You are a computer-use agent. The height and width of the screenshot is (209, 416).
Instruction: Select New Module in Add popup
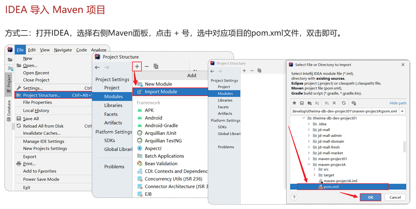(x=170, y=84)
